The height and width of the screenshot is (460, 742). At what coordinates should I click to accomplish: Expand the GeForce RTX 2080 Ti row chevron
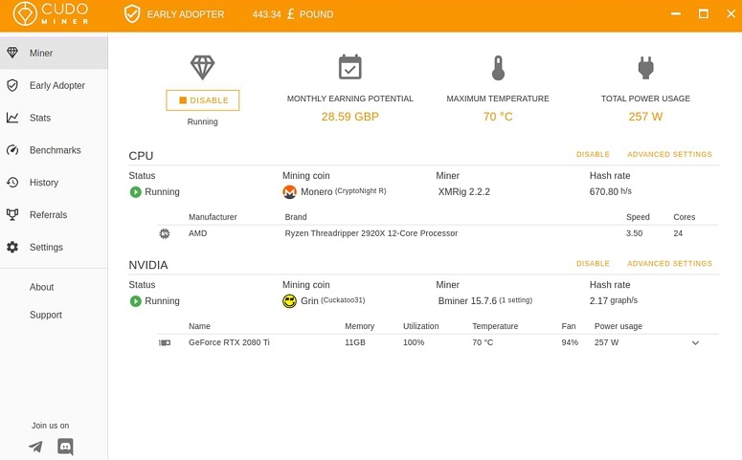695,342
